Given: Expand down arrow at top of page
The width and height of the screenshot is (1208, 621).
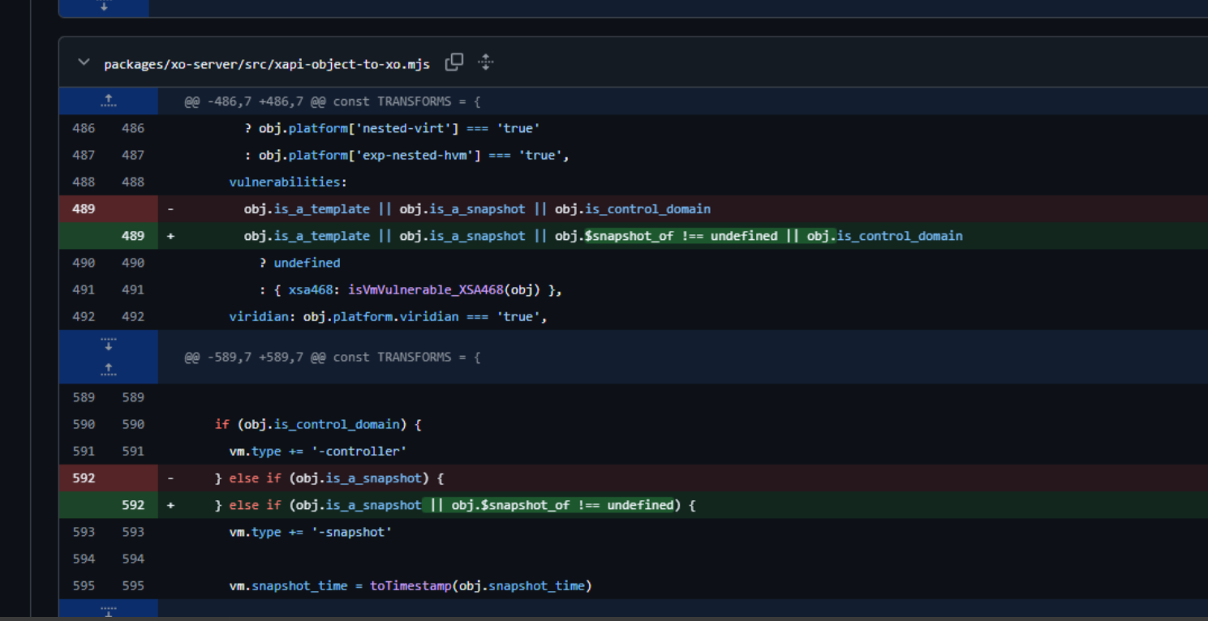Looking at the screenshot, I should [103, 6].
